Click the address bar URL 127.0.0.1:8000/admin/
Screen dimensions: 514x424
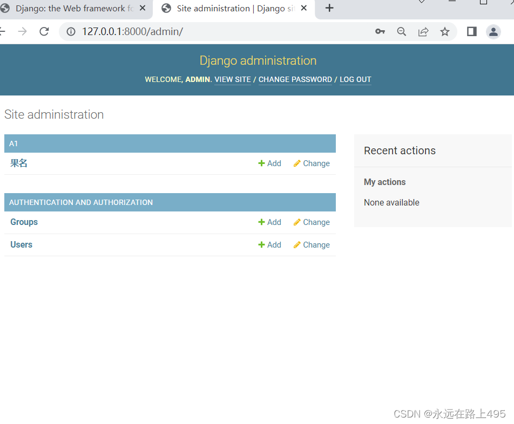(132, 31)
